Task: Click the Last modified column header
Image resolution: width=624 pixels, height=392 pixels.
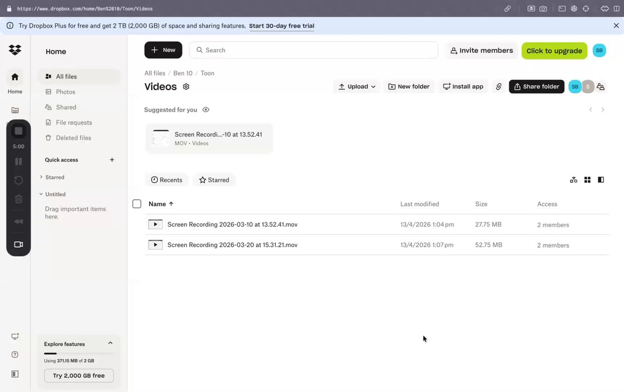Action: pyautogui.click(x=419, y=204)
